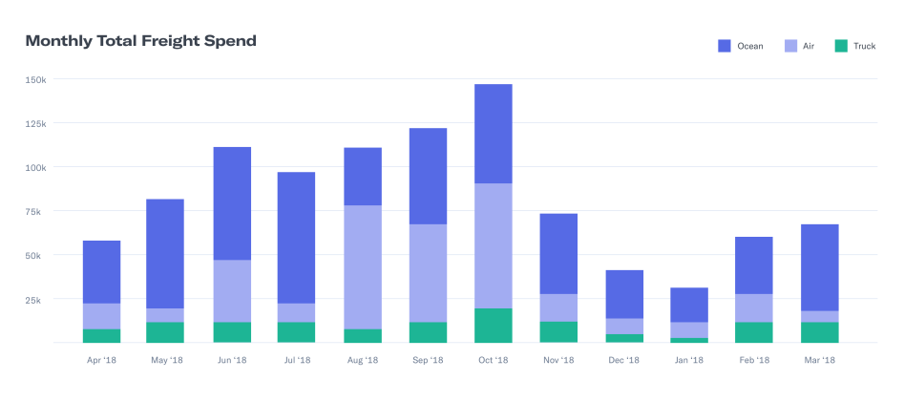The height and width of the screenshot is (402, 904).
Task: Select the Ocean segment of Mar '18 bar
Action: tap(819, 267)
